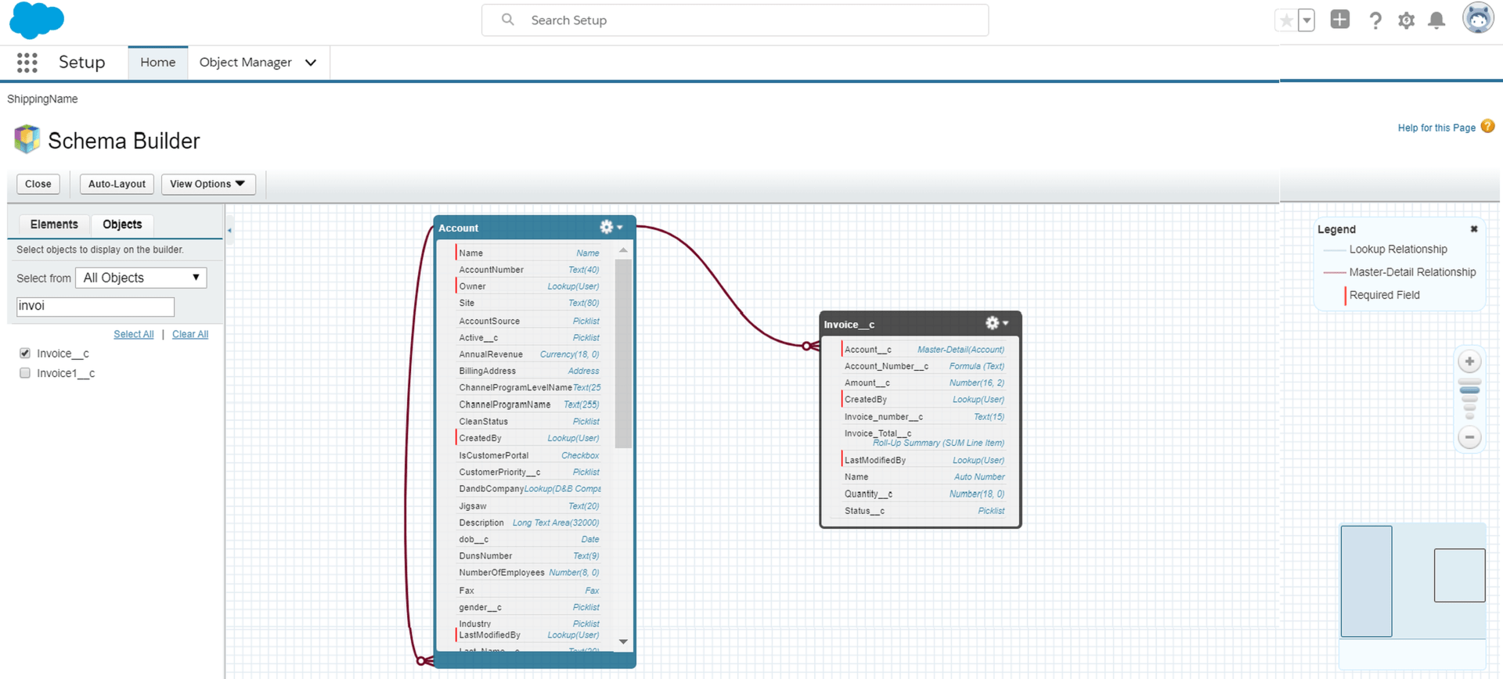This screenshot has width=1503, height=679.
Task: Open the notifications bell
Action: point(1436,20)
